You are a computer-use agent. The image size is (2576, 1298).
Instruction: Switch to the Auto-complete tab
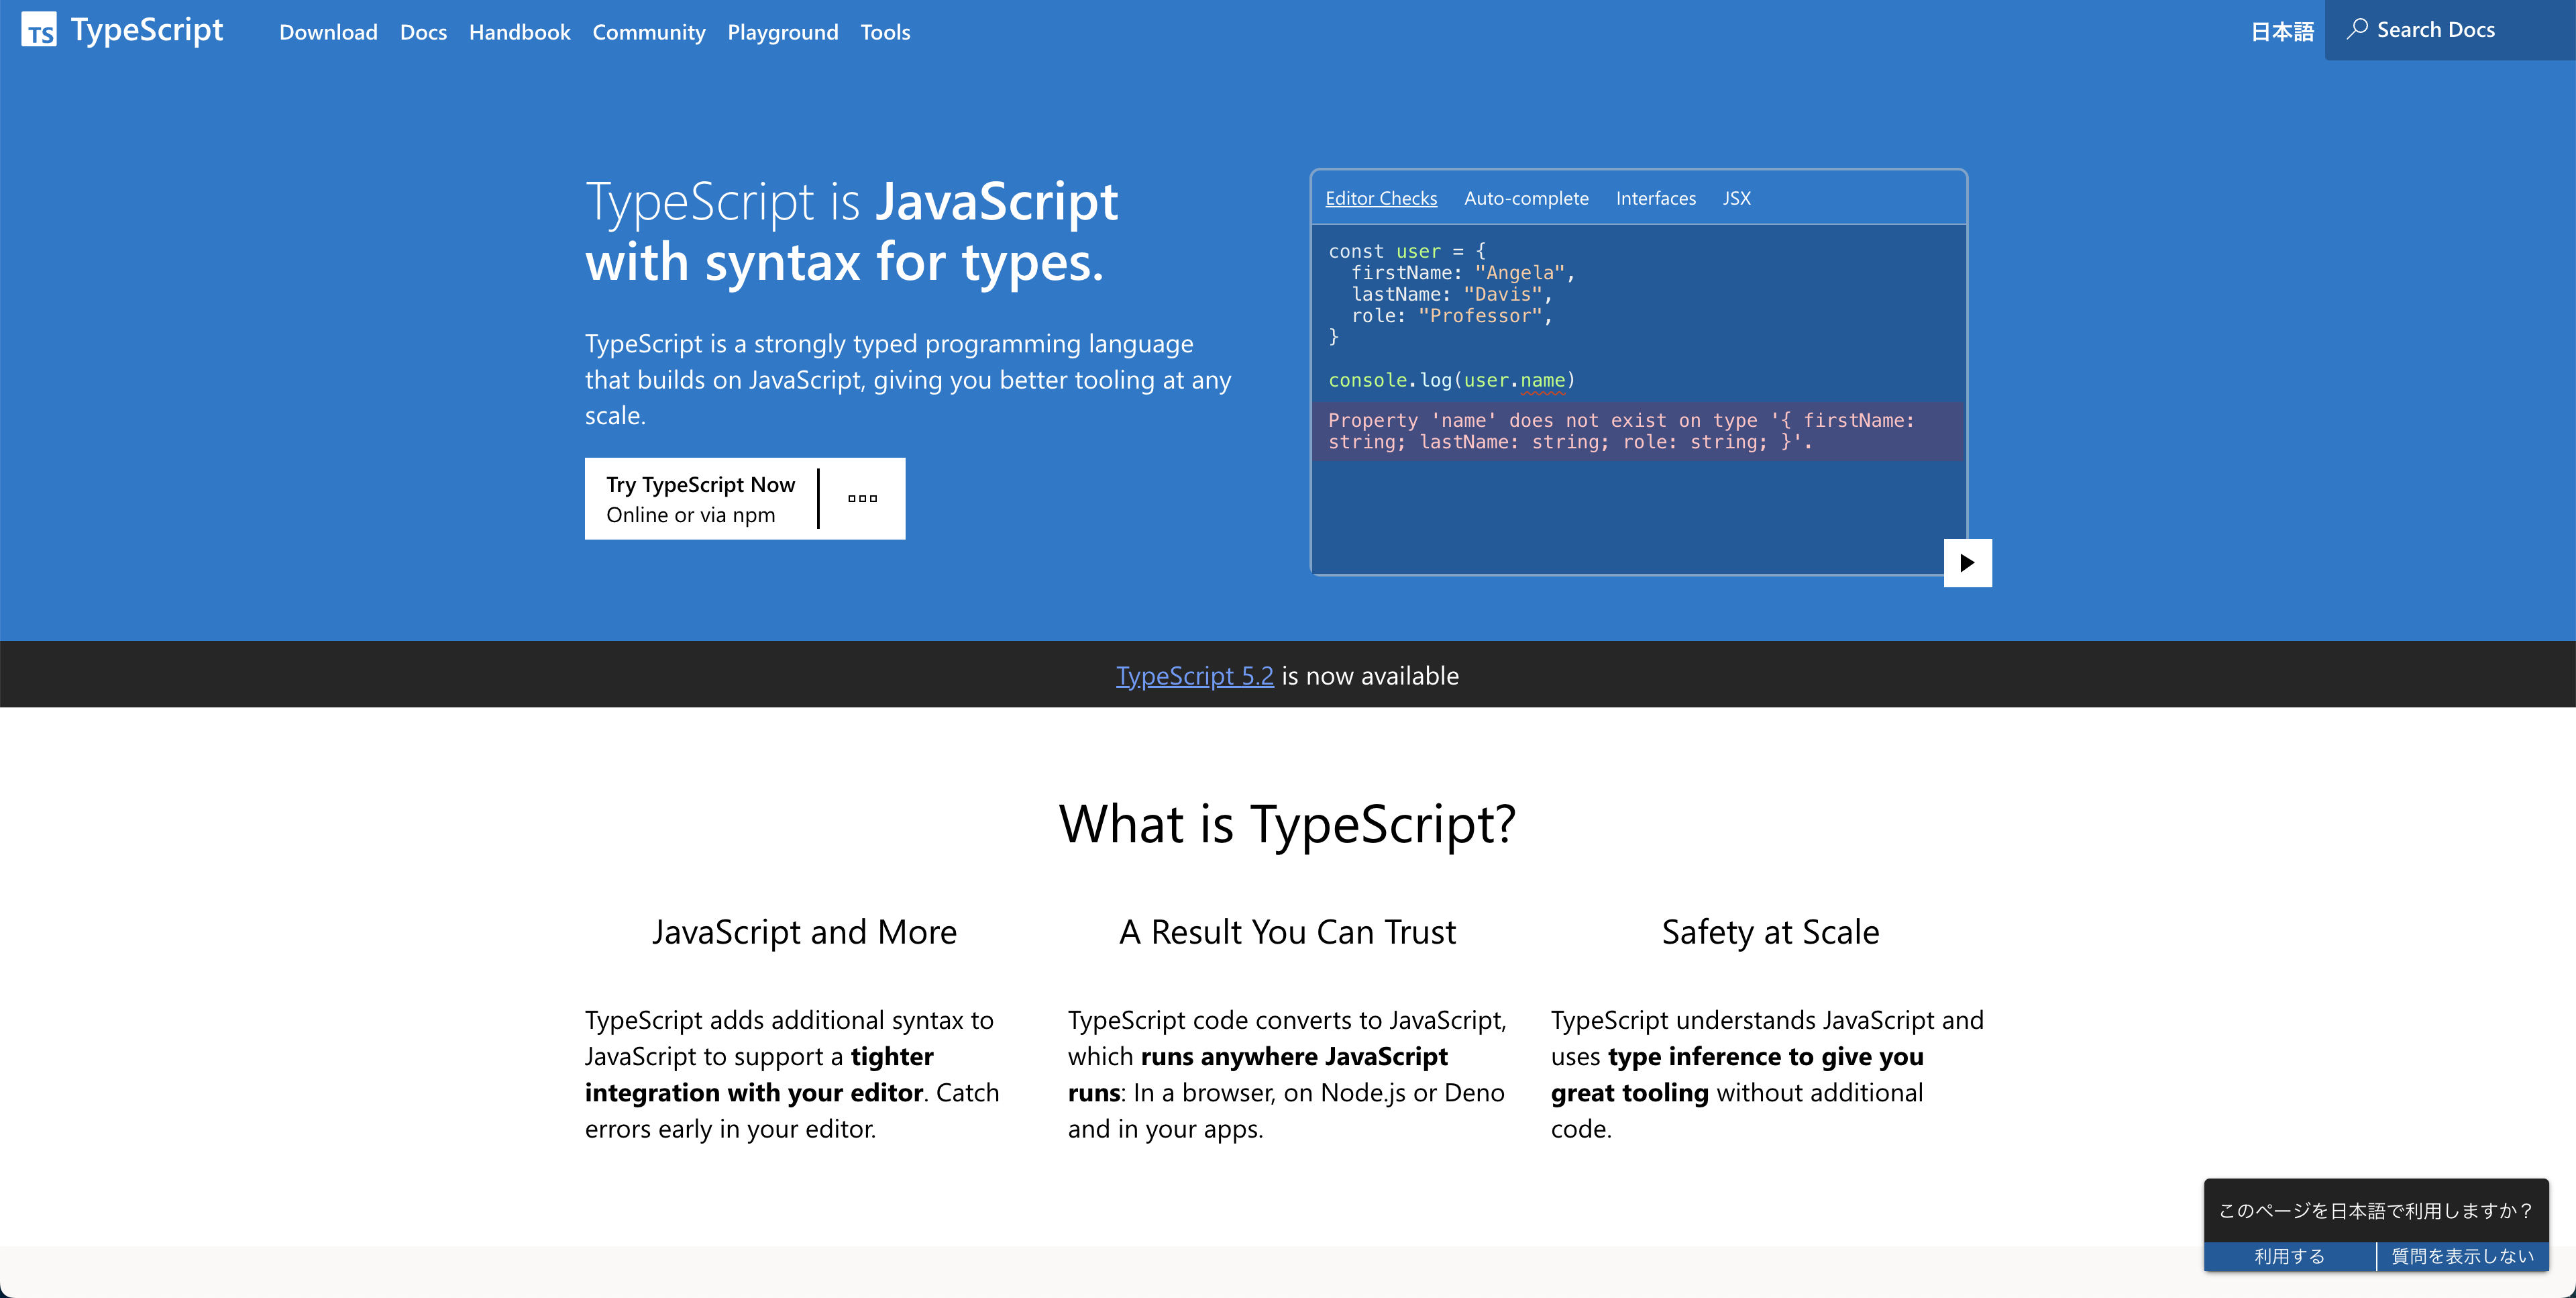pos(1525,198)
